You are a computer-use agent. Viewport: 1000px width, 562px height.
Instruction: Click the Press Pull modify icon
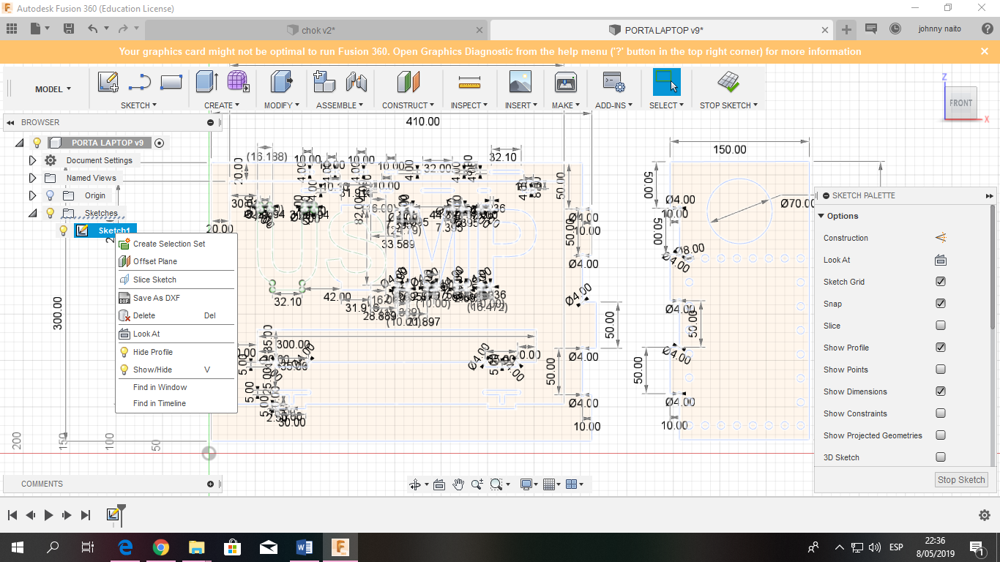281,82
